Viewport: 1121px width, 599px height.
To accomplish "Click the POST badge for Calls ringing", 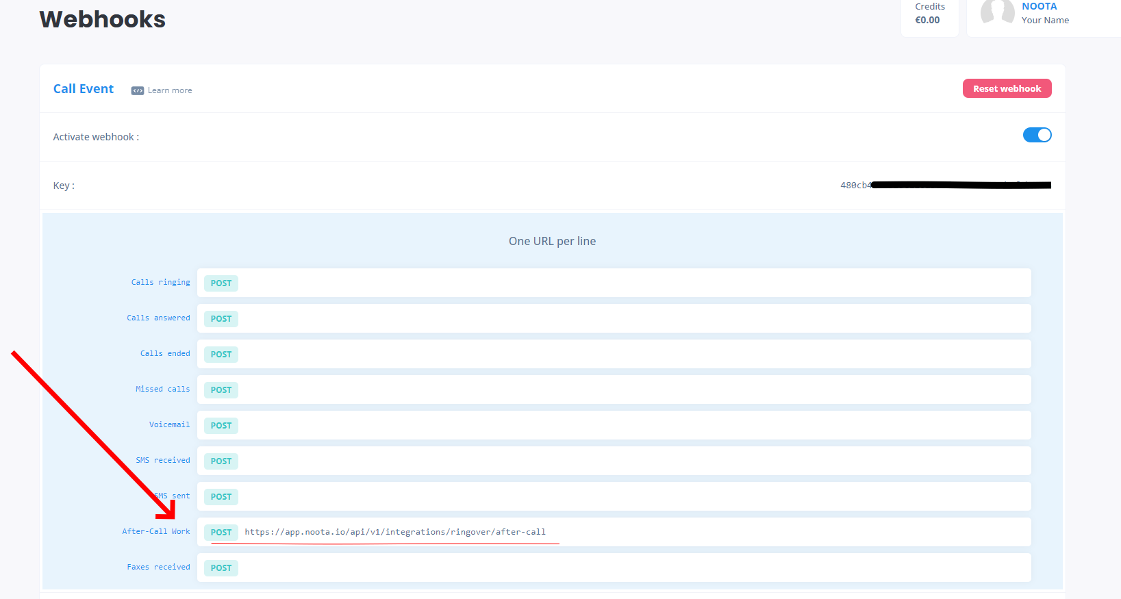I will tap(221, 283).
